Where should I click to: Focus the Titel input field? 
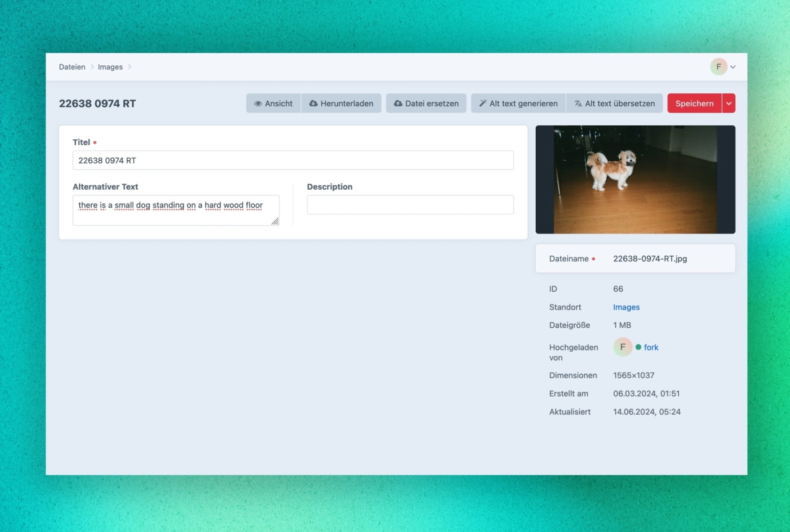point(293,160)
